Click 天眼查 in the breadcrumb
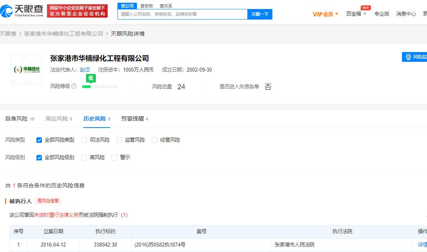 tap(8, 34)
